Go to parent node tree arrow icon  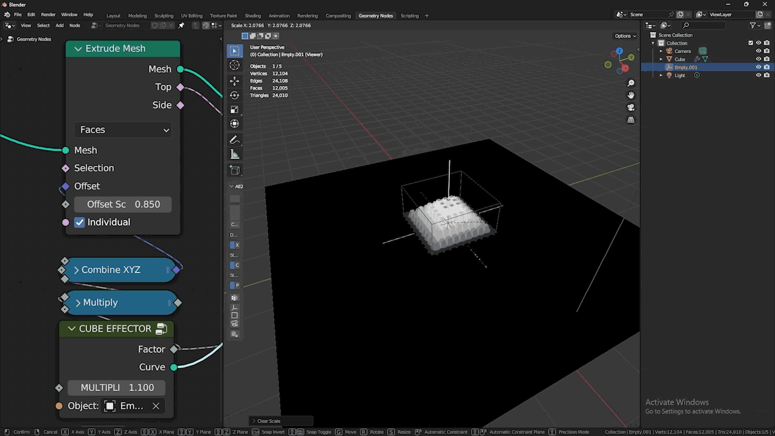(196, 25)
